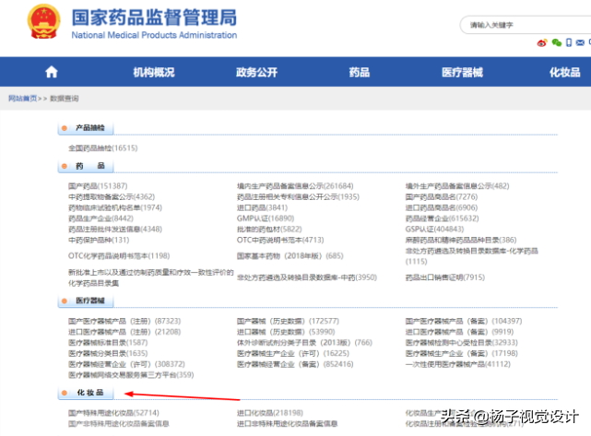This screenshot has height=436, width=591.
Task: Open 进口医疗器械产品（备案）(9919) link
Action: (459, 332)
